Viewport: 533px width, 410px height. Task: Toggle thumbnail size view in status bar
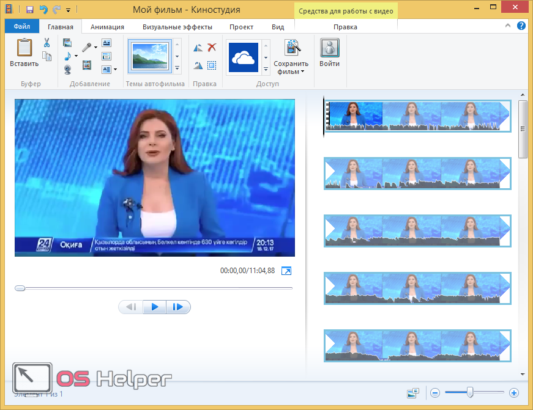[413, 393]
